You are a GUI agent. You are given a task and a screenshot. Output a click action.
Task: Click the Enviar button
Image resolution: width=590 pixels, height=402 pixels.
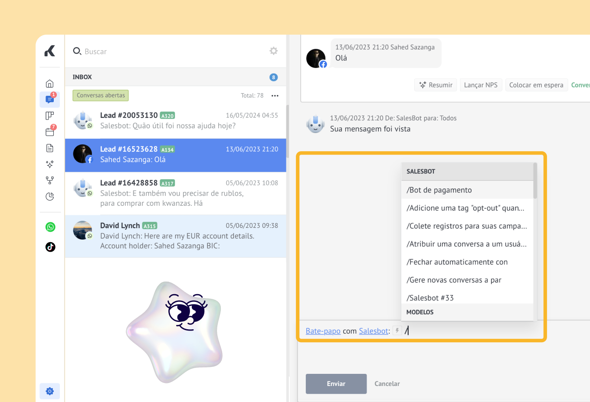click(x=336, y=384)
